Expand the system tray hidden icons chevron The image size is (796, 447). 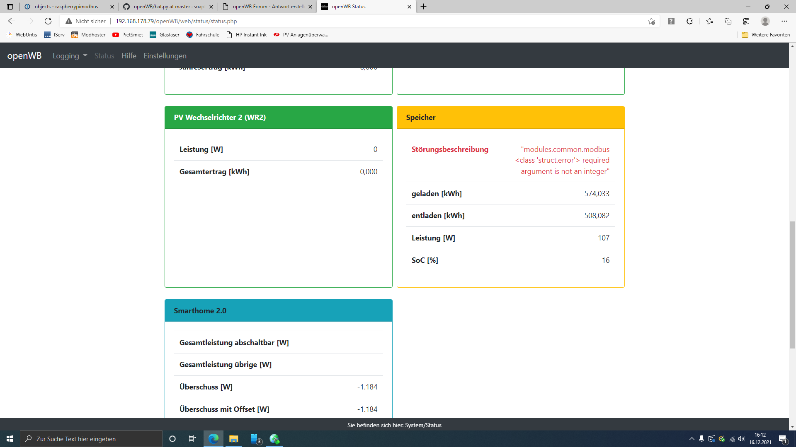692,439
